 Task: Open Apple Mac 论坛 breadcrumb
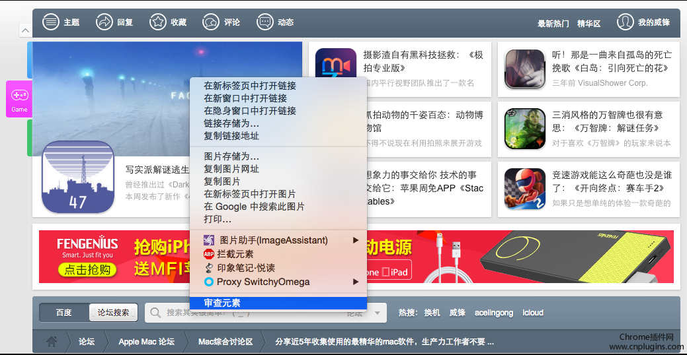(146, 341)
